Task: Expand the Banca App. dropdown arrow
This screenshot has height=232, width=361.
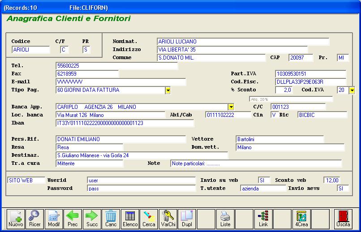Action: [x=231, y=107]
